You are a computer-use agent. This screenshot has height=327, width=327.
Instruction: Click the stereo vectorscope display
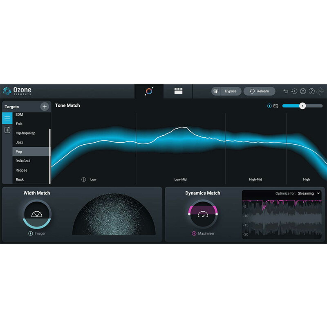point(114,214)
